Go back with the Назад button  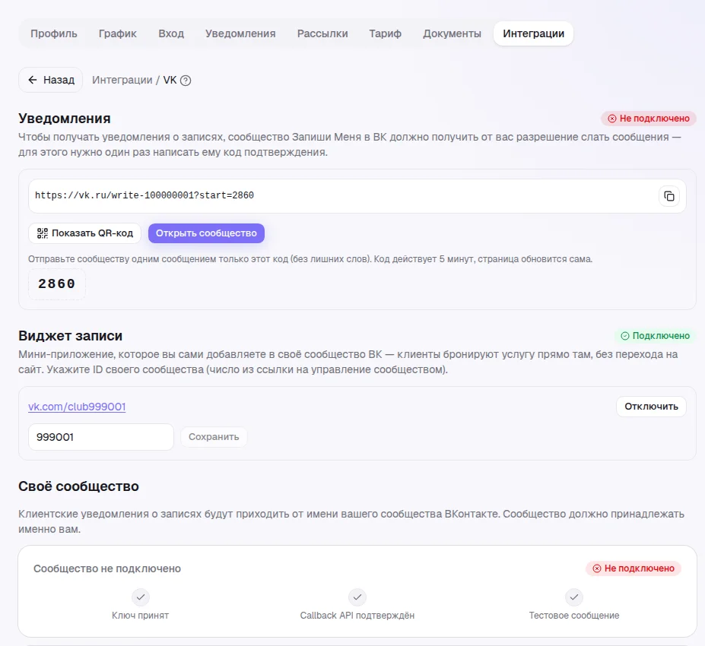(x=50, y=80)
